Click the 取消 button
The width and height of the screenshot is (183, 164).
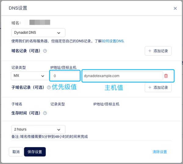pyautogui.click(x=16, y=152)
